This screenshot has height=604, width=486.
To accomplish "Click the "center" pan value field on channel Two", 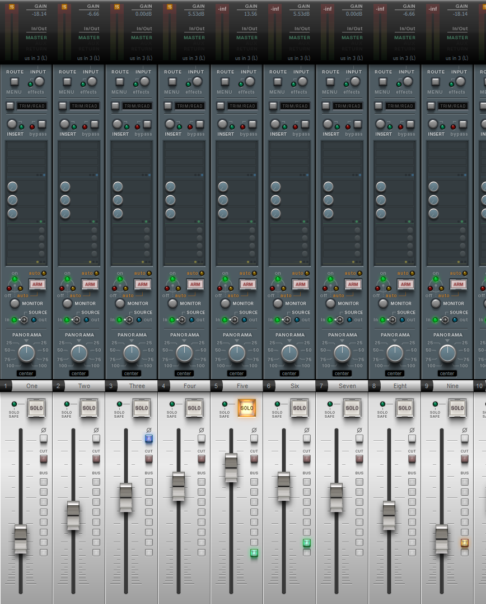I will coord(79,374).
